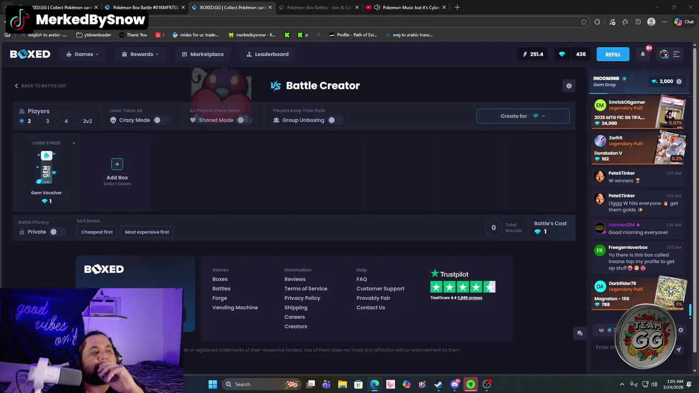
Task: Go back to battle list
Action: (x=40, y=86)
